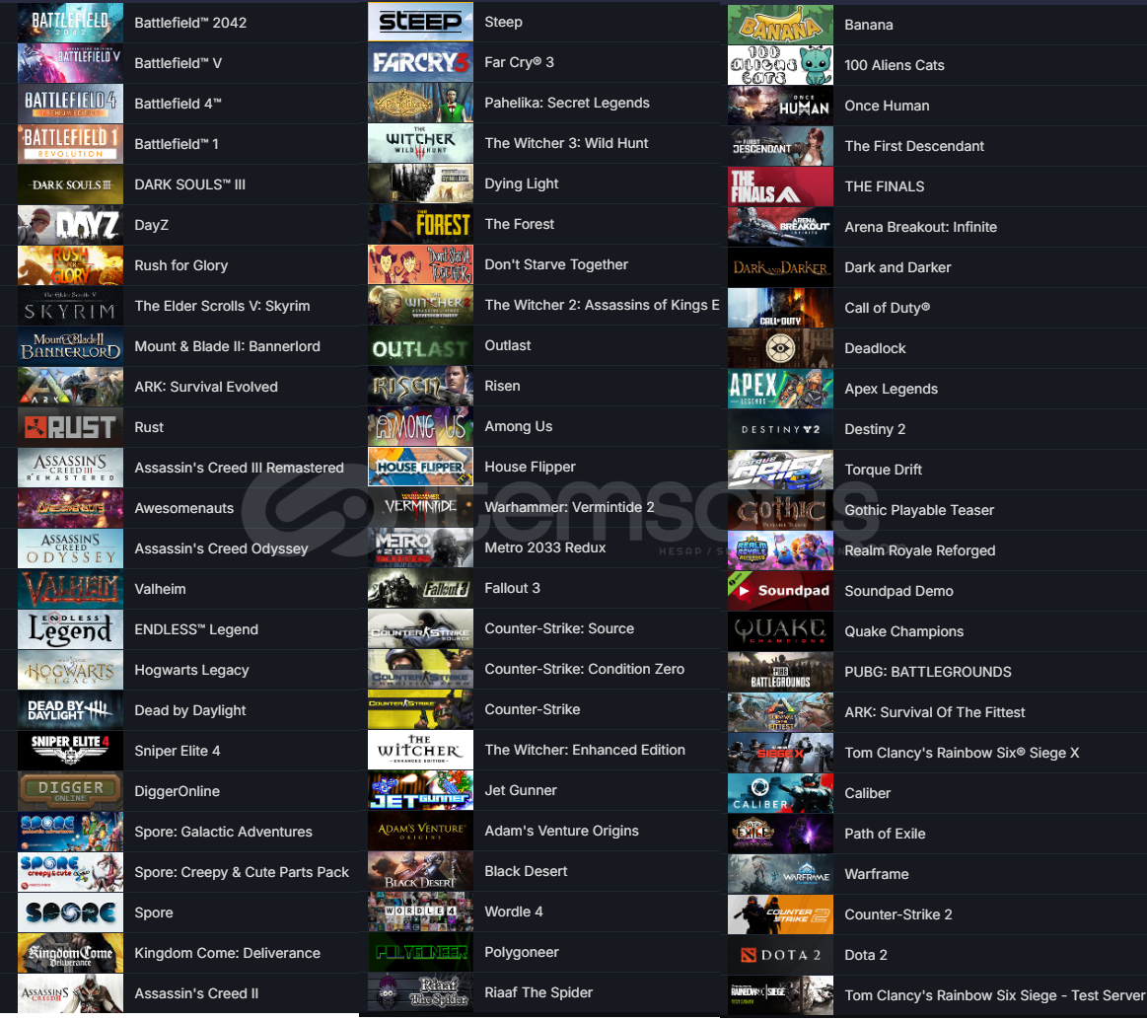This screenshot has width=1147, height=1021.
Task: Open Adam's Venture Origins entry
Action: 562,831
